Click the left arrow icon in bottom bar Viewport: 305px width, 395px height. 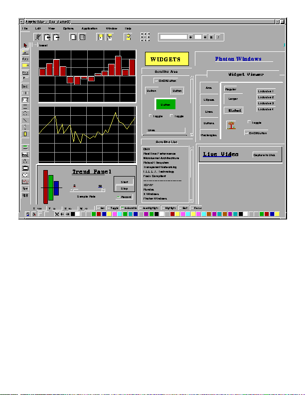(x=62, y=214)
